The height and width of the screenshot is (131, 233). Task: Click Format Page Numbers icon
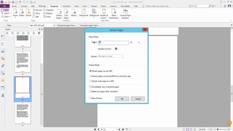(x=125, y=14)
